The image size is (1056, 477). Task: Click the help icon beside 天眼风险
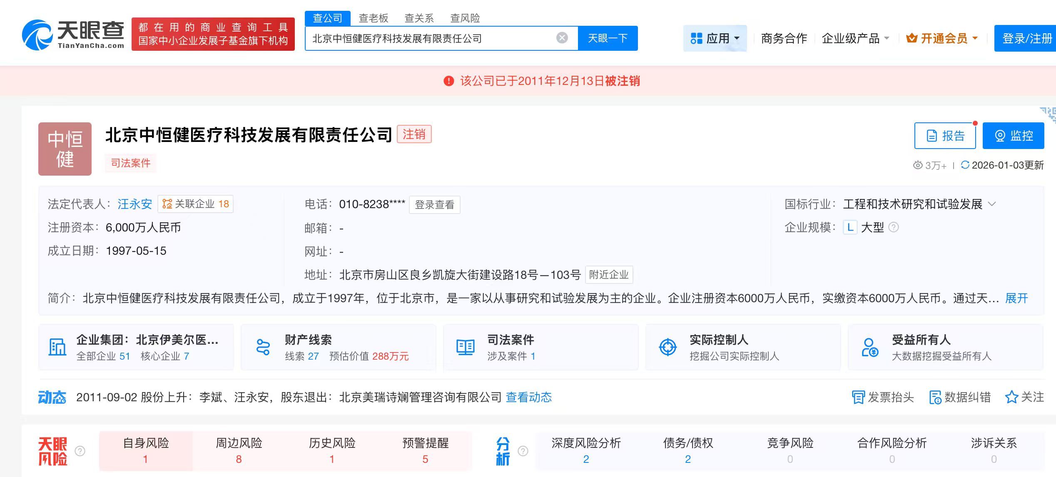click(x=80, y=451)
